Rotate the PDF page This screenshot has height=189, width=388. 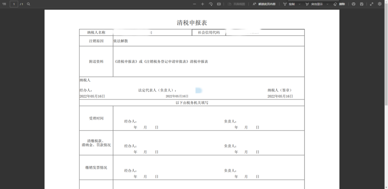(x=211, y=4)
